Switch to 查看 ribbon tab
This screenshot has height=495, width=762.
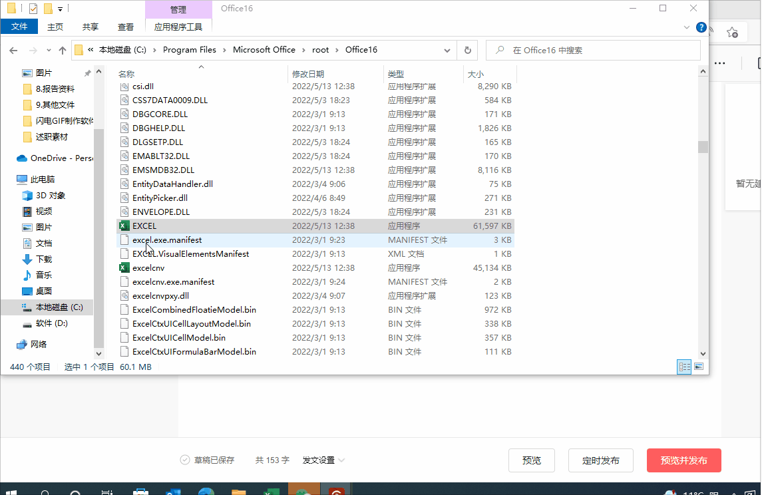click(125, 27)
